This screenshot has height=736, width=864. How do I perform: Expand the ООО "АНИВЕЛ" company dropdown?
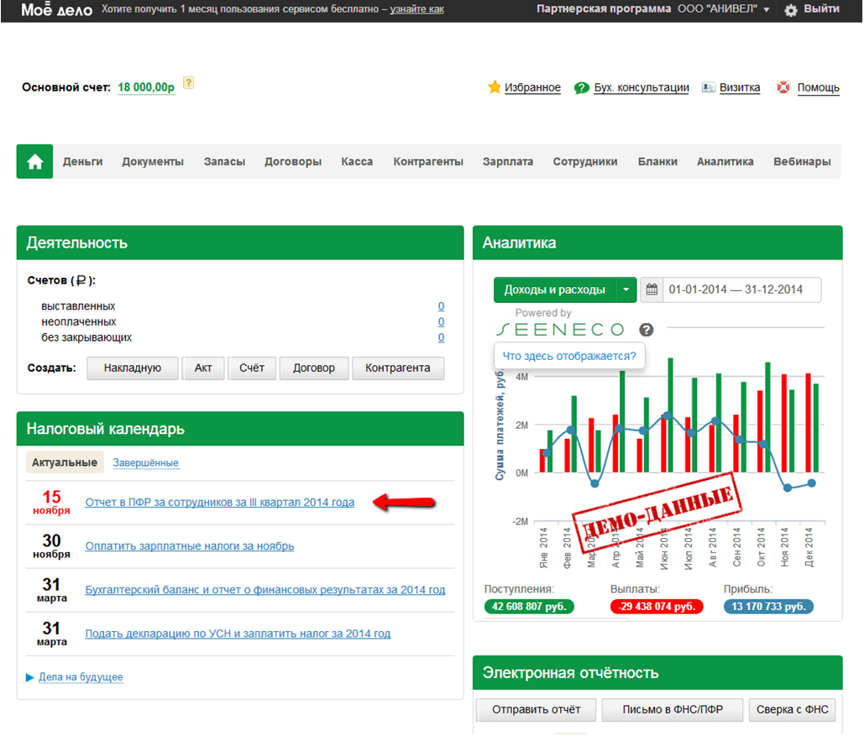coord(767,10)
